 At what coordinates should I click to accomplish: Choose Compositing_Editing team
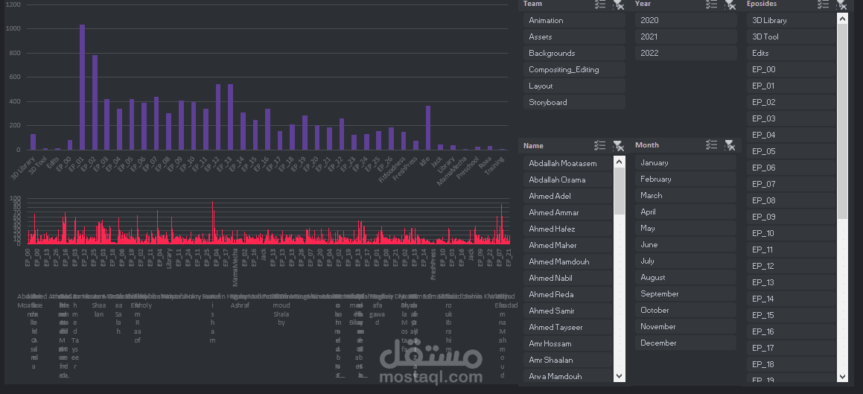point(574,70)
